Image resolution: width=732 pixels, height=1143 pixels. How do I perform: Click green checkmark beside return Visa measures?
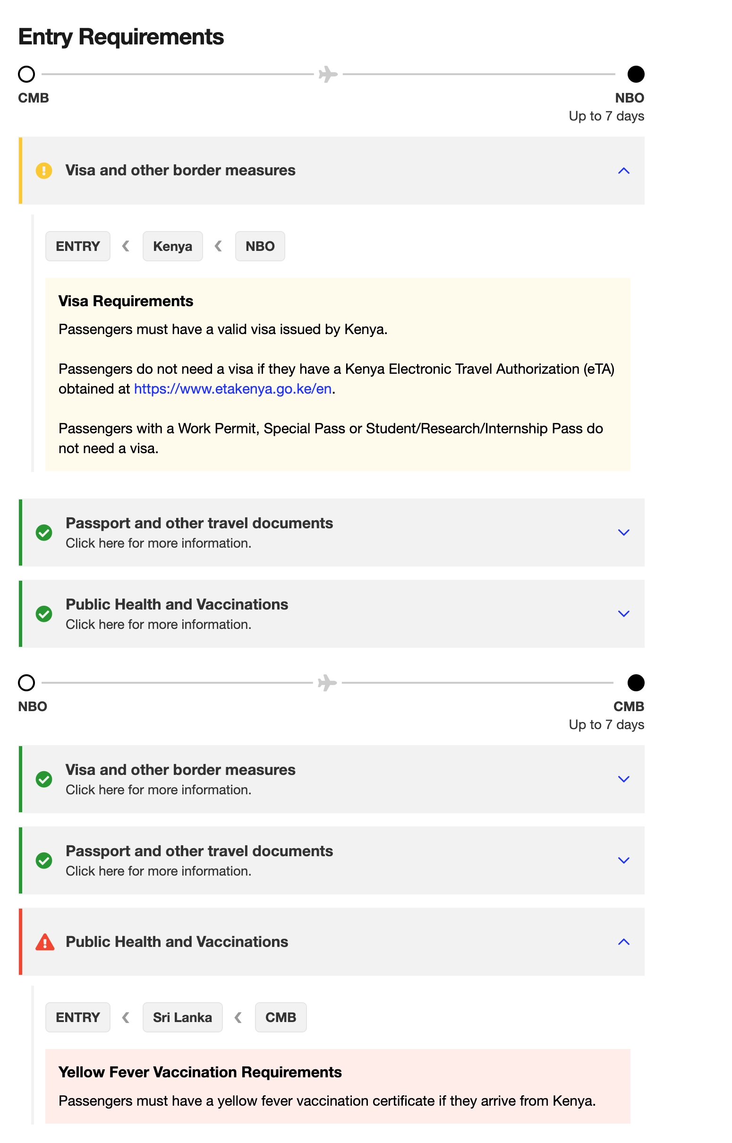pos(44,779)
